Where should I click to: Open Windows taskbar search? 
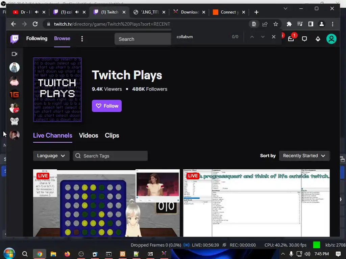[x=25, y=254]
